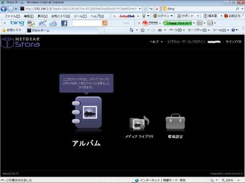Open the 編集(E) menu
245x183 pixels.
[x=29, y=16]
